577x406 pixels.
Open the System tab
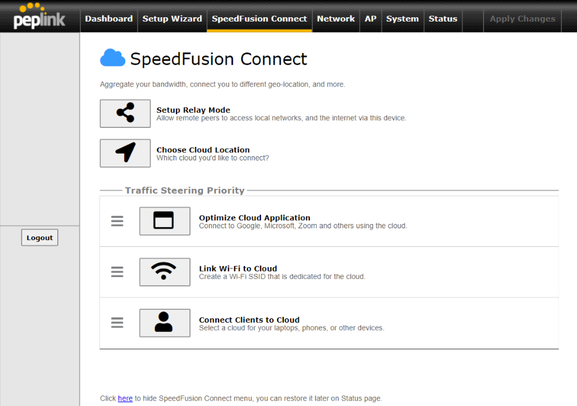402,19
